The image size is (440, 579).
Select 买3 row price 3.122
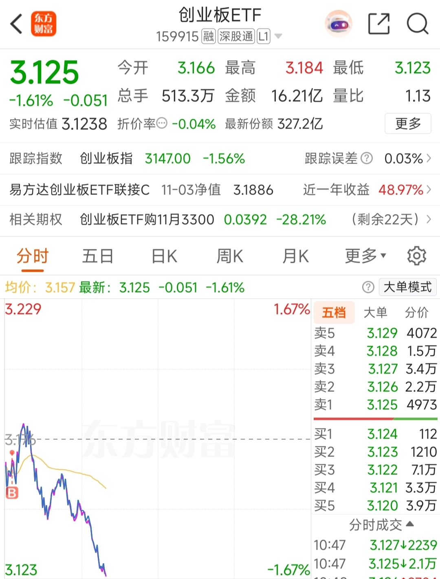click(x=375, y=470)
